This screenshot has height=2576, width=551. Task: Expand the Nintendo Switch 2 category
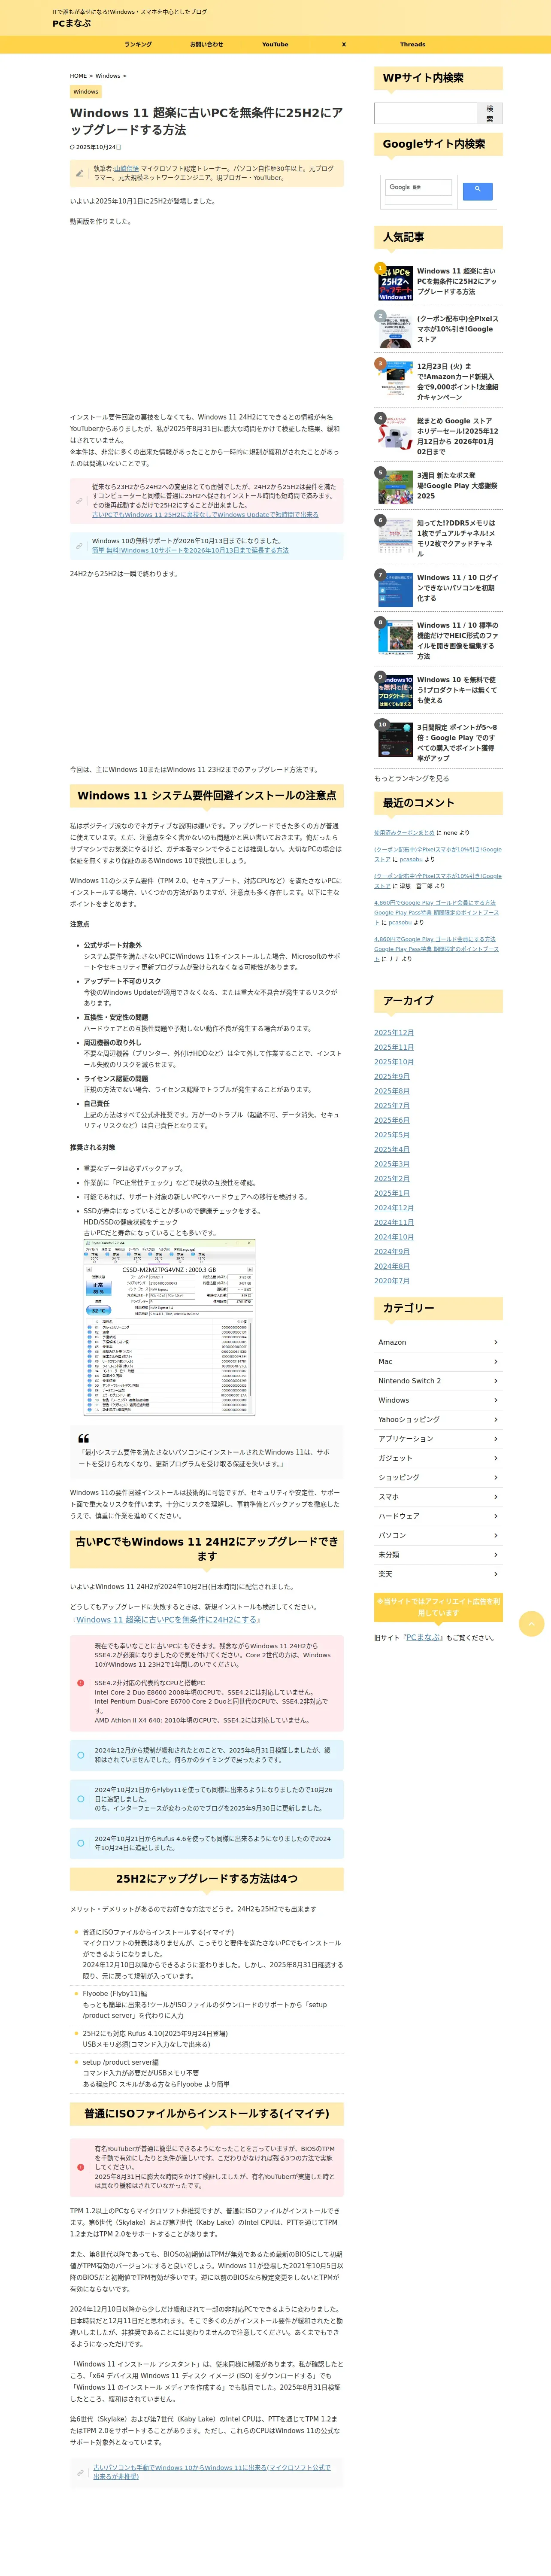tap(496, 1381)
